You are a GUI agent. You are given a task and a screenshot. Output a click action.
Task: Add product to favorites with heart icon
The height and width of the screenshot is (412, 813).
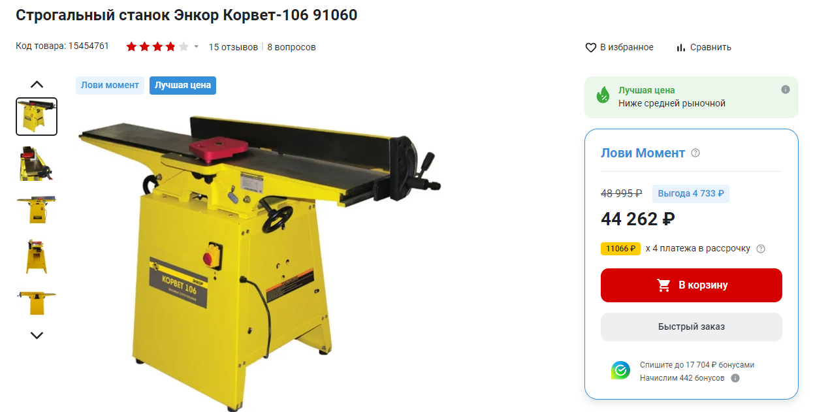591,48
